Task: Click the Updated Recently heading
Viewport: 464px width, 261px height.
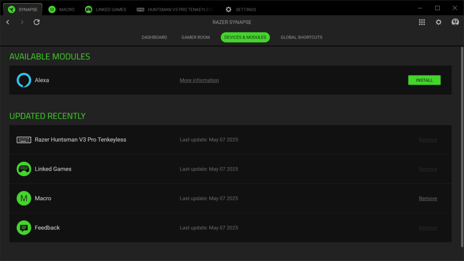Action: 47,116
